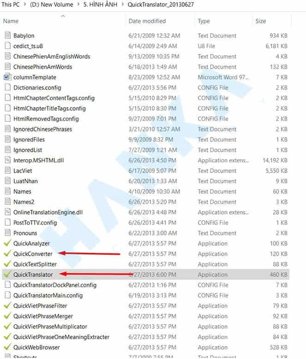The height and width of the screenshot is (359, 306).
Task: Select the IgnoredChinesePhrases file name
Action: (42, 129)
